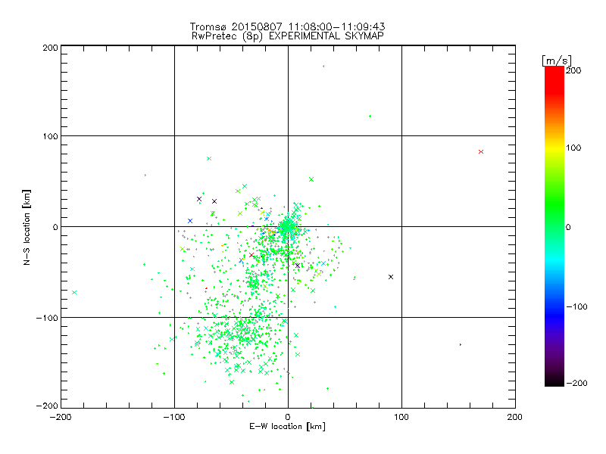
Task: Click the colorbar's '200' top label
Action: [573, 70]
